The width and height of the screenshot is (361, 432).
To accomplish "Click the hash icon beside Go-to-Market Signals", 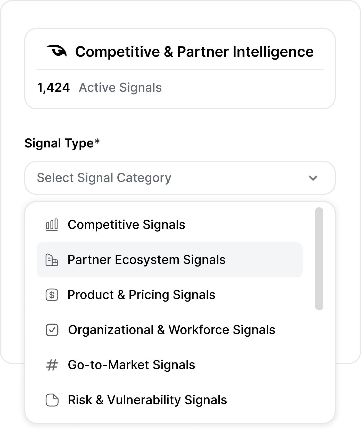I will coord(52,365).
